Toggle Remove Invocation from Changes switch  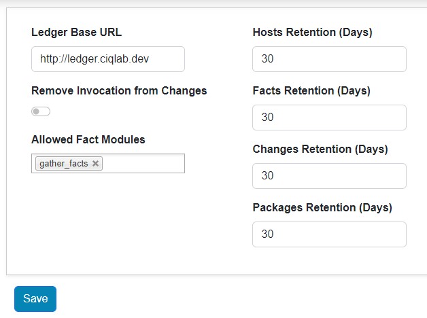tap(41, 111)
